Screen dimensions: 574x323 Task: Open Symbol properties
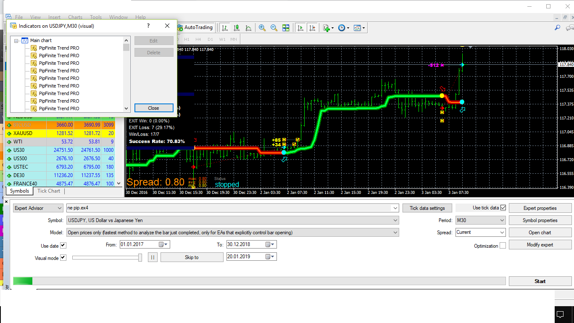(540, 220)
